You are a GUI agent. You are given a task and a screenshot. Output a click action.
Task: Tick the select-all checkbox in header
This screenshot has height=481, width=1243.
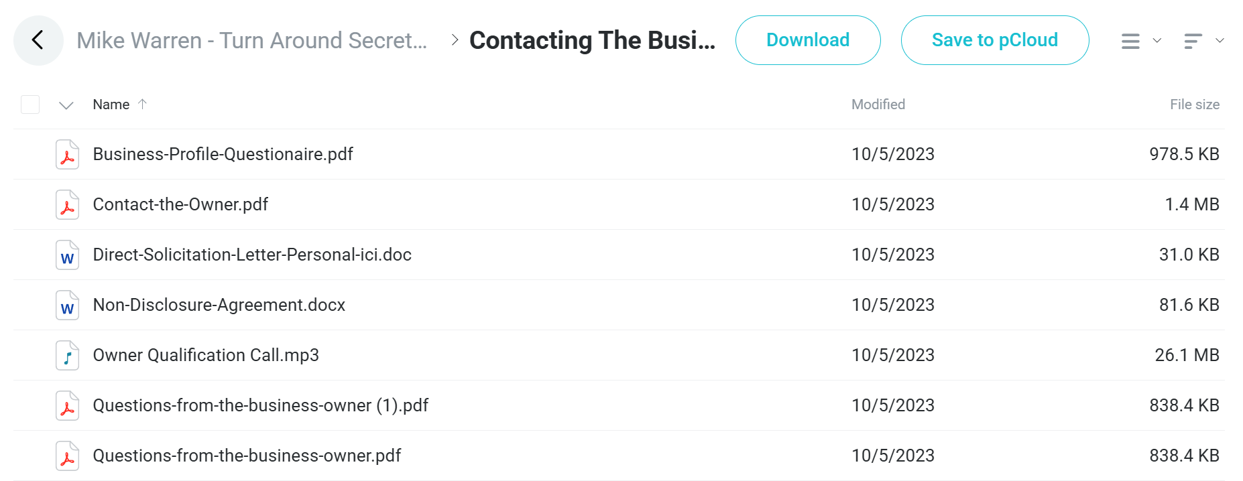click(x=30, y=105)
